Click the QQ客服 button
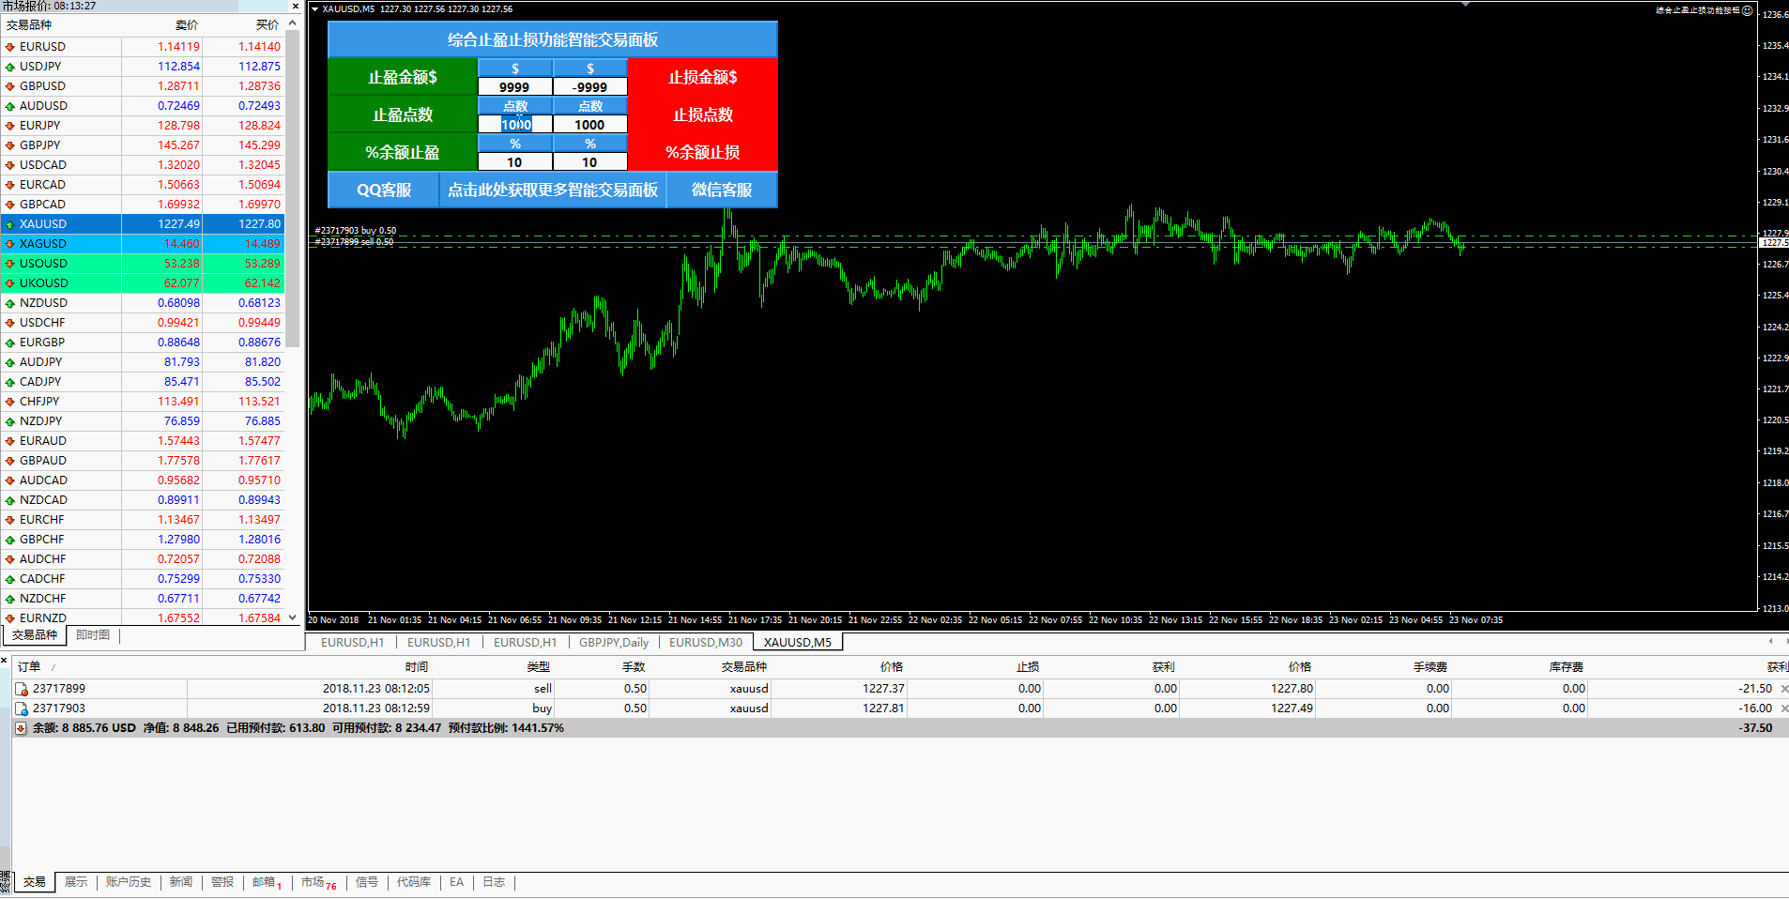This screenshot has width=1789, height=899. (x=384, y=190)
